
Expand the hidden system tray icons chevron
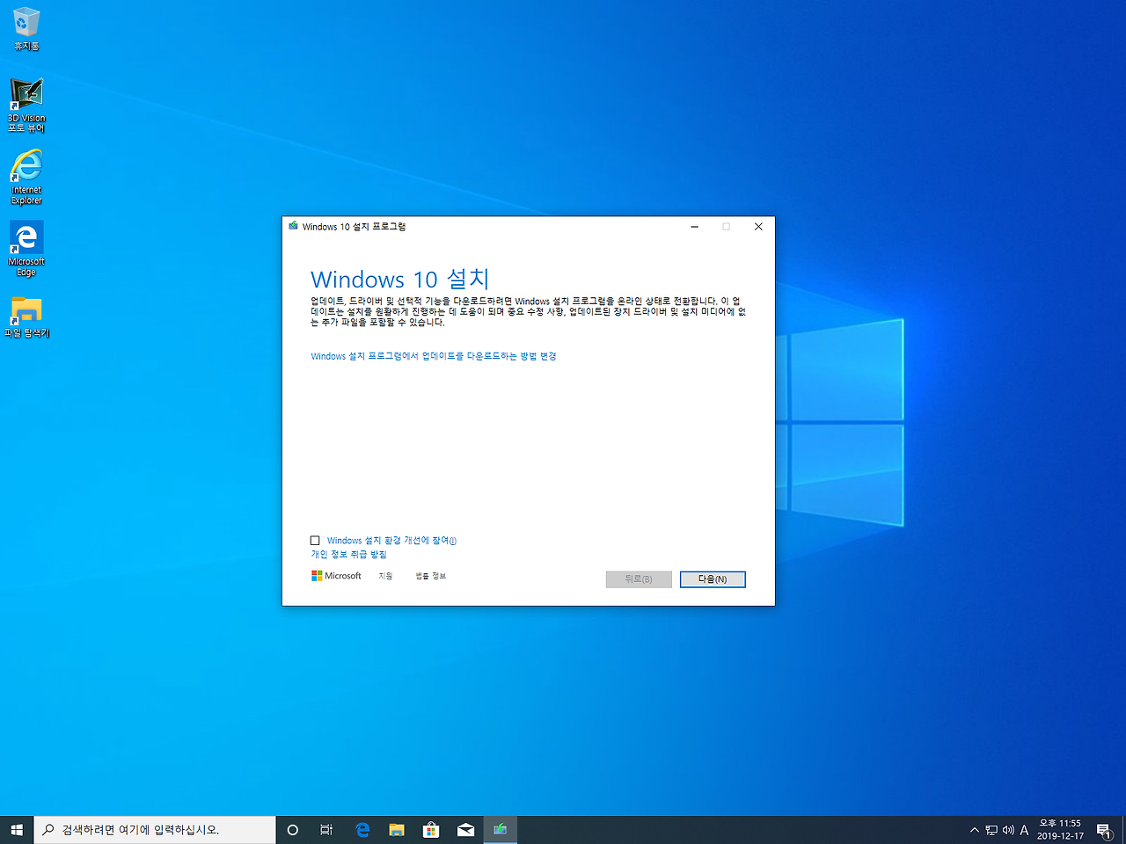click(x=975, y=830)
